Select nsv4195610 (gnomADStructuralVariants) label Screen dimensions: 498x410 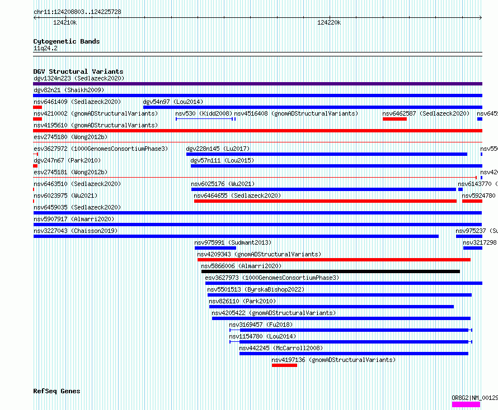coord(96,125)
